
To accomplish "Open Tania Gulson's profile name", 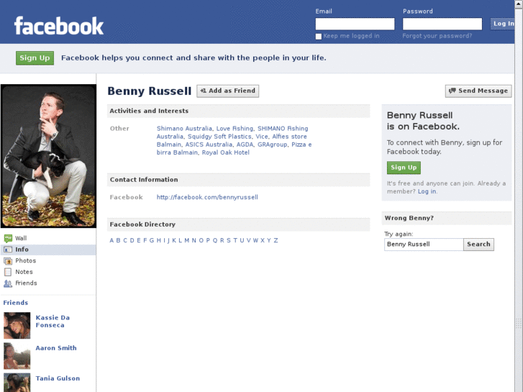I will pyautogui.click(x=58, y=378).
